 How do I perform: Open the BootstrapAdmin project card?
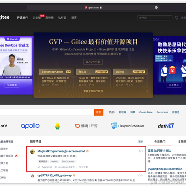[x=56, y=78]
